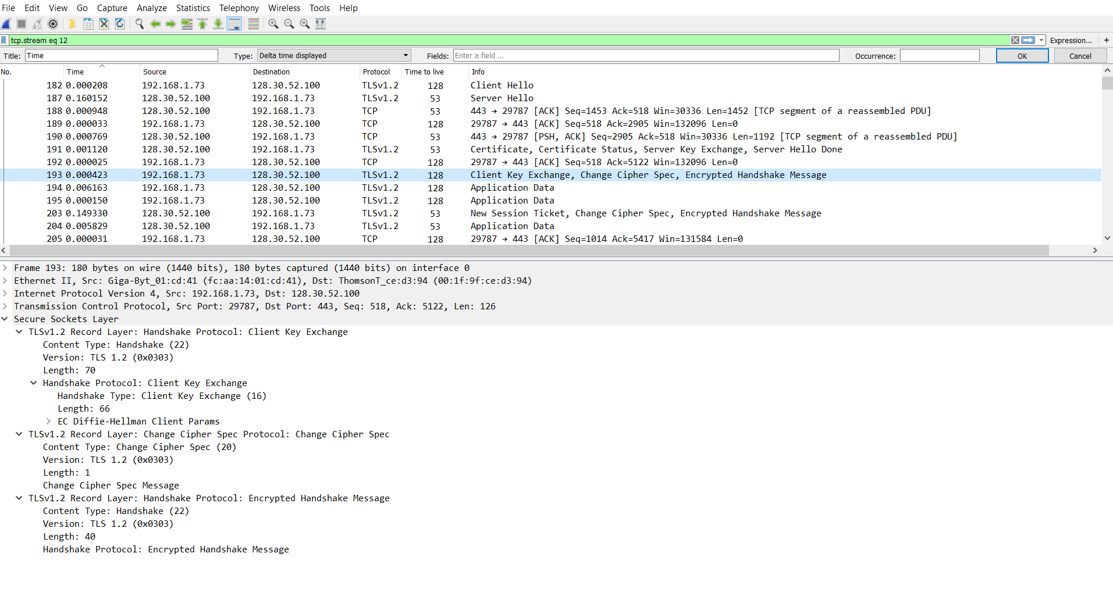Open the Edit menu
The image size is (1113, 596).
(x=32, y=8)
